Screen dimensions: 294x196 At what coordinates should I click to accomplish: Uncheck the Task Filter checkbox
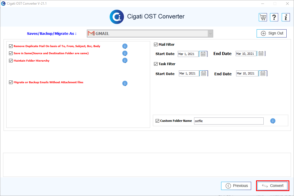156,64
